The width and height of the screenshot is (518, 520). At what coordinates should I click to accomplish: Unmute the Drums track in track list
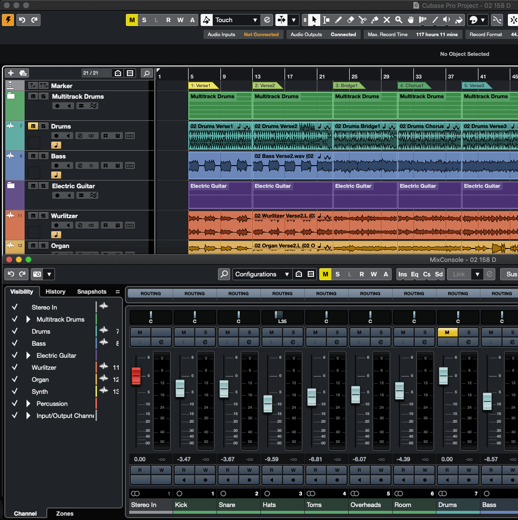pyautogui.click(x=33, y=126)
